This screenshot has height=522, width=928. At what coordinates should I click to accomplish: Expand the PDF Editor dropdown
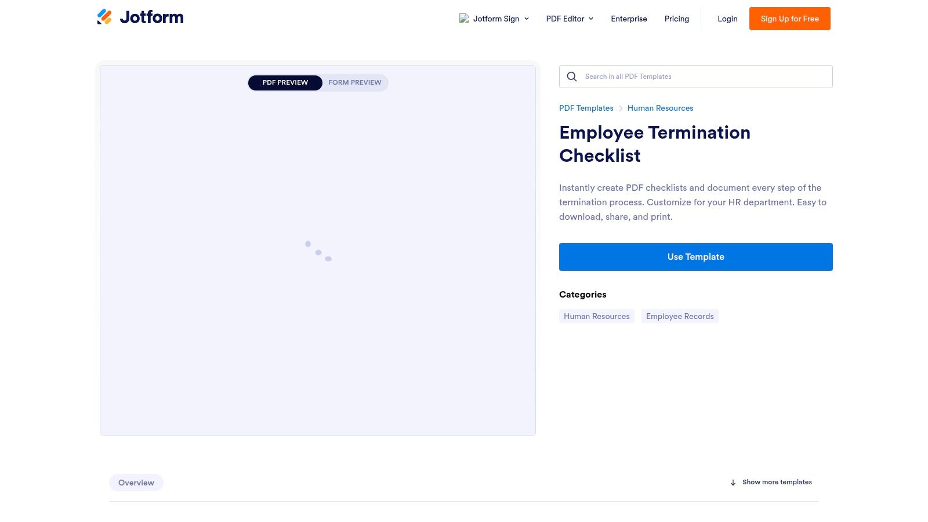click(x=569, y=18)
